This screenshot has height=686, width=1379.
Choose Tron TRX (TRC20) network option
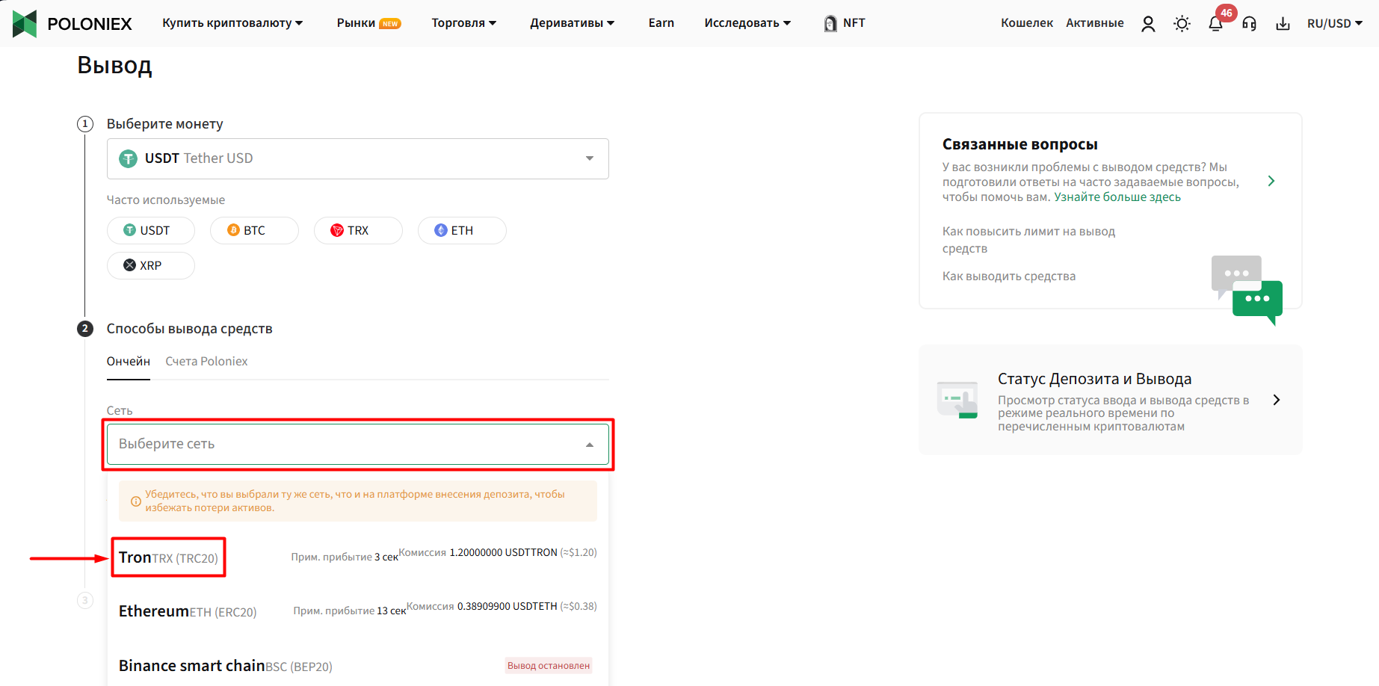pyautogui.click(x=358, y=557)
